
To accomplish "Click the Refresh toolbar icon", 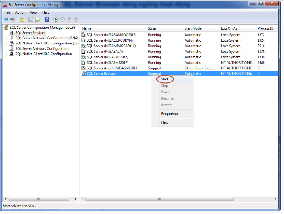I will coord(31,19).
